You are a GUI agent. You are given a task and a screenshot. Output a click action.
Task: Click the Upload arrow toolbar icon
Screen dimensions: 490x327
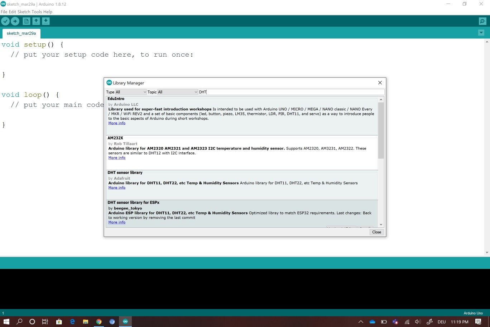tap(15, 21)
